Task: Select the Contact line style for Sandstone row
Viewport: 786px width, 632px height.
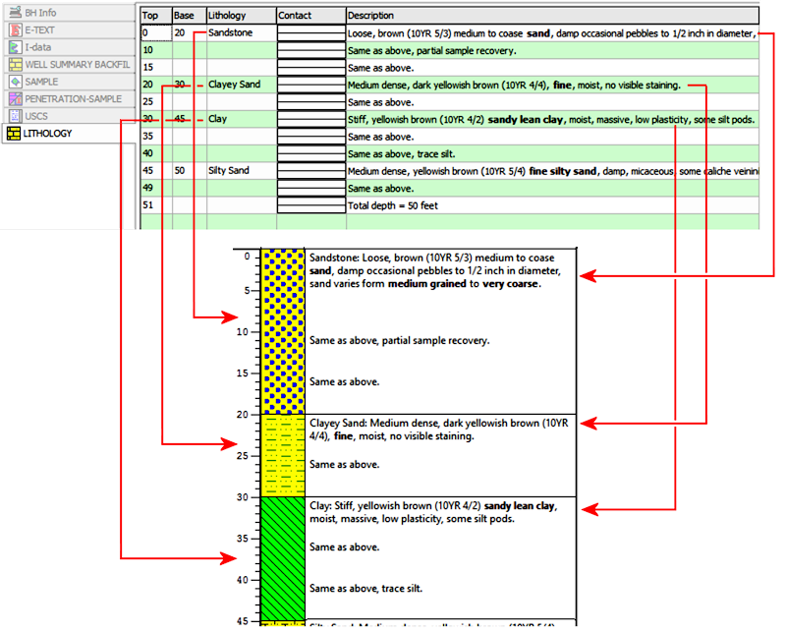Action: 309,32
